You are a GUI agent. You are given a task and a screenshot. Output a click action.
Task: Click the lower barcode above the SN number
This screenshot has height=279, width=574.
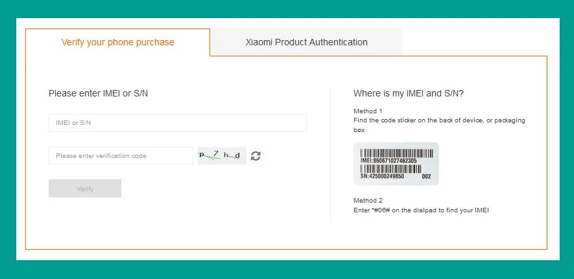390,168
